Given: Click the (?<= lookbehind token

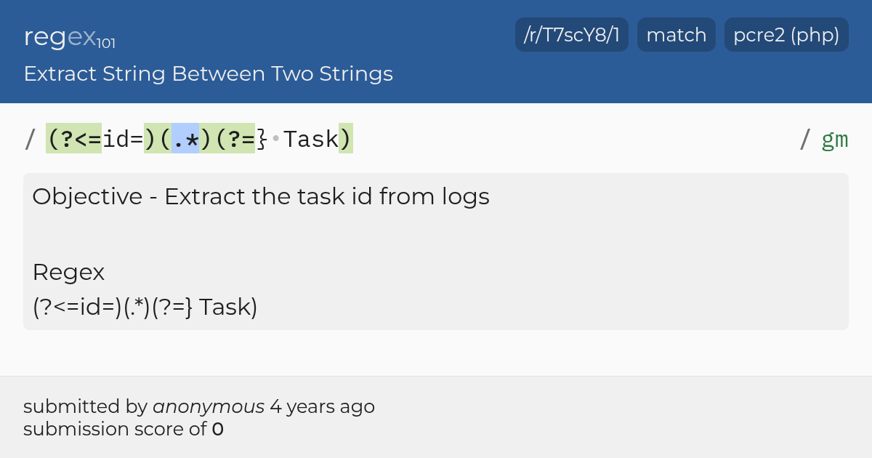Looking at the screenshot, I should pyautogui.click(x=74, y=138).
